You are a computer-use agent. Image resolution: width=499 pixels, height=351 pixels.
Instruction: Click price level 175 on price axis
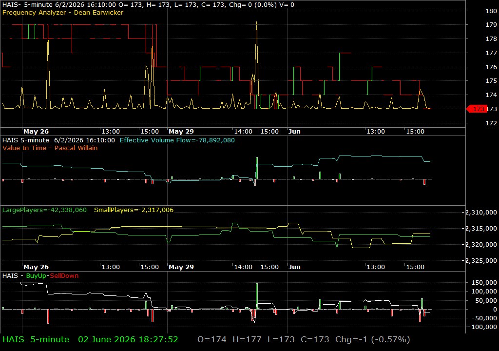pyautogui.click(x=491, y=80)
